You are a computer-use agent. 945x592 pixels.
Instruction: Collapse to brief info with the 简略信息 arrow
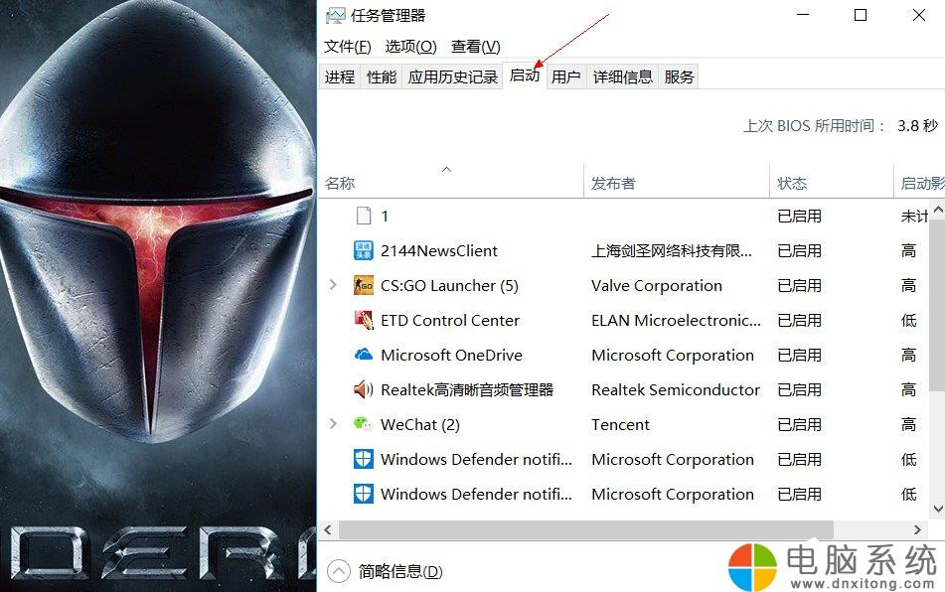click(x=339, y=571)
